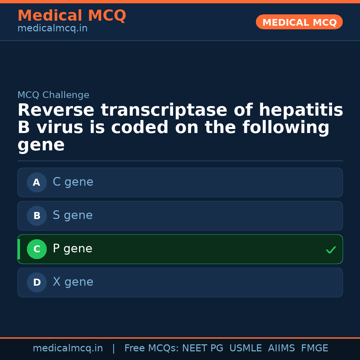Choose the "C gene" answer text

click(x=73, y=182)
